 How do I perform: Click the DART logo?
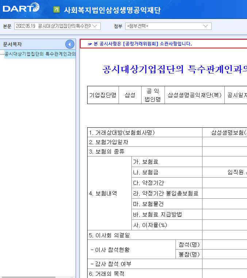pos(21,7)
